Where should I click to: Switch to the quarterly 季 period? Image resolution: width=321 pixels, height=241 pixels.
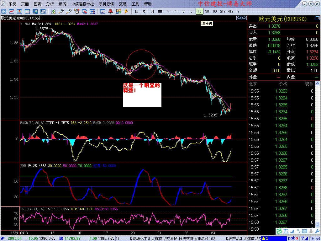point(160,12)
